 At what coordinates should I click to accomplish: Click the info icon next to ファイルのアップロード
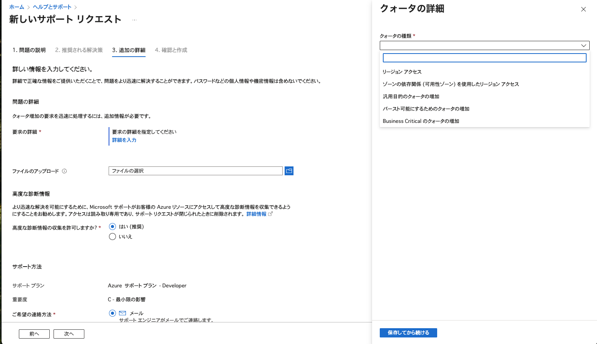[65, 171]
